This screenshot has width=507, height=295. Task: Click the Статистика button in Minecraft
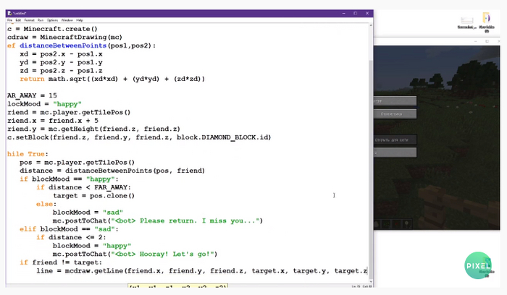point(395,114)
